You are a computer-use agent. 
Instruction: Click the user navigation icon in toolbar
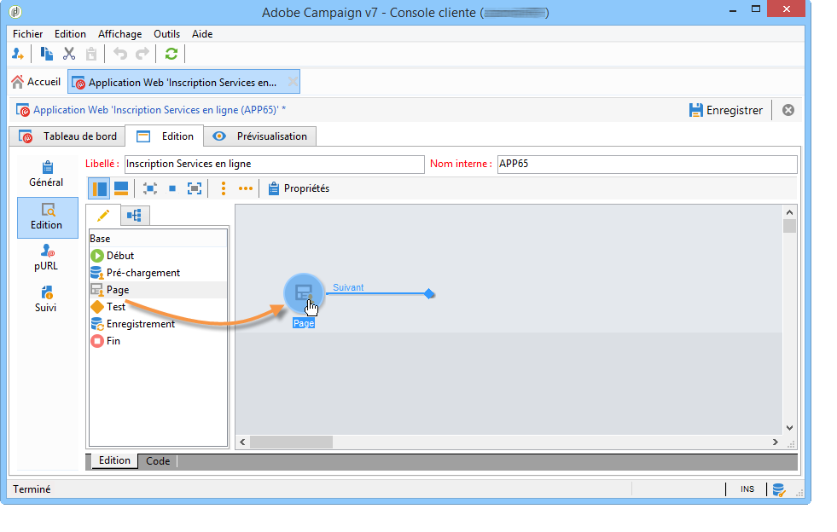18,54
